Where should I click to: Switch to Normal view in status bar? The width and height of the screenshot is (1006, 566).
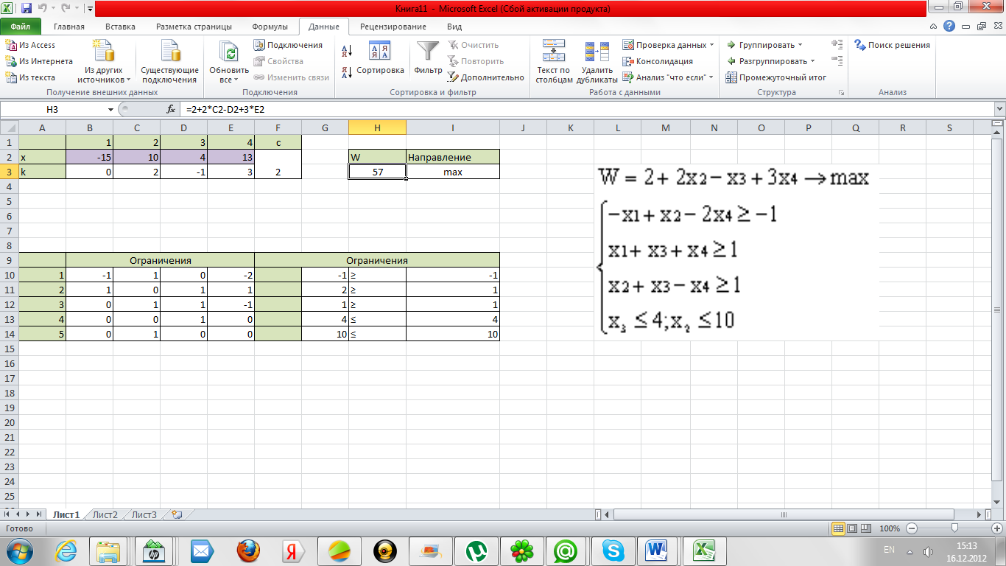[x=838, y=528]
